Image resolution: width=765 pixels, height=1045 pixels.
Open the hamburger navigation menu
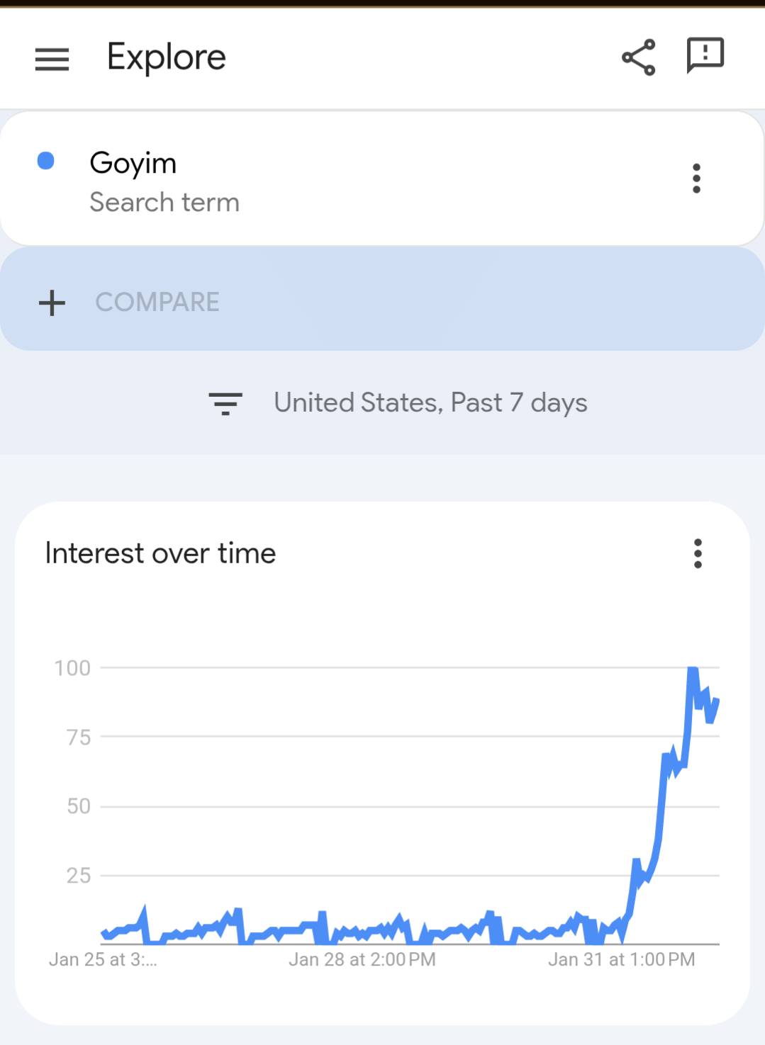pyautogui.click(x=52, y=59)
